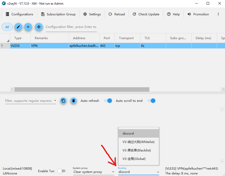Toggle Auto scroll to end switch
Screen dimensions: 225x176
[151, 101]
